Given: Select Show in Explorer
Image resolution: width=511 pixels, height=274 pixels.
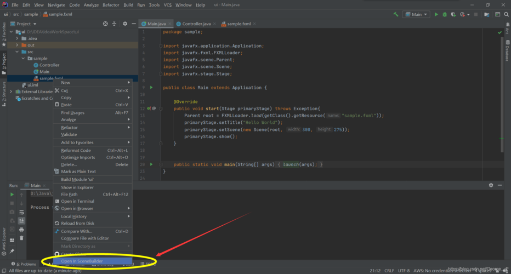Looking at the screenshot, I should click(93, 187).
